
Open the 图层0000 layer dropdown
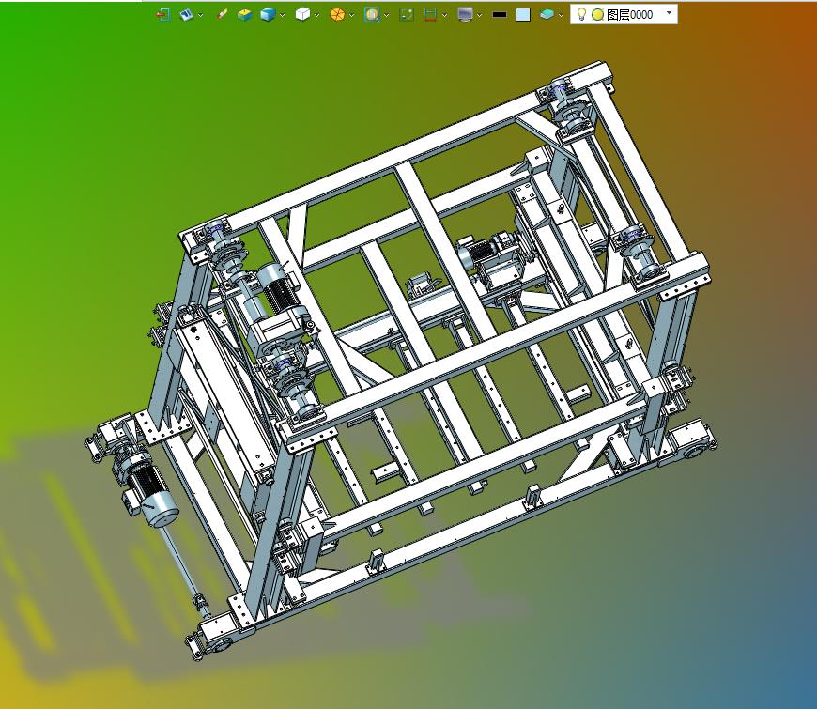[669, 12]
